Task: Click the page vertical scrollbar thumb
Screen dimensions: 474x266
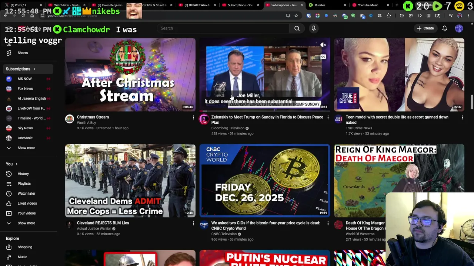Action: tap(472, 102)
